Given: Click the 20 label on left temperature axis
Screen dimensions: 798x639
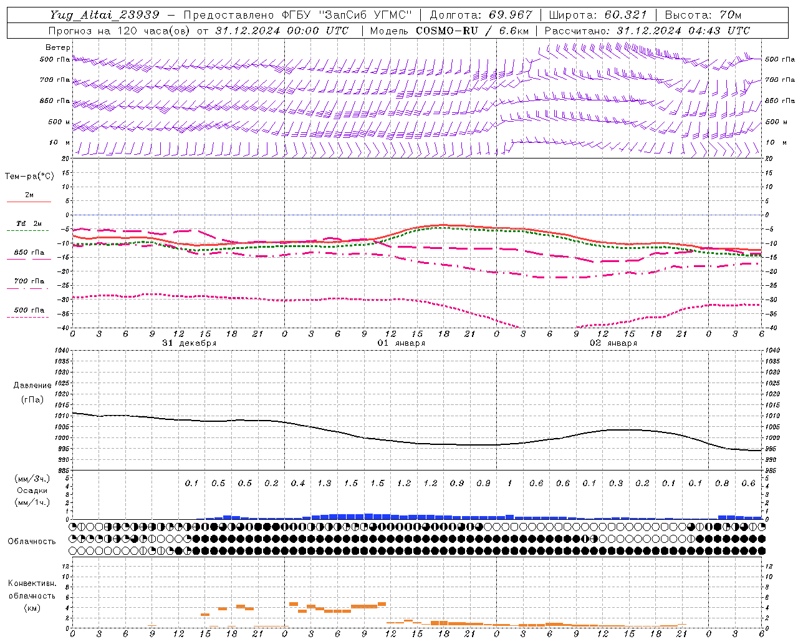Looking at the screenshot, I should pos(67,159).
